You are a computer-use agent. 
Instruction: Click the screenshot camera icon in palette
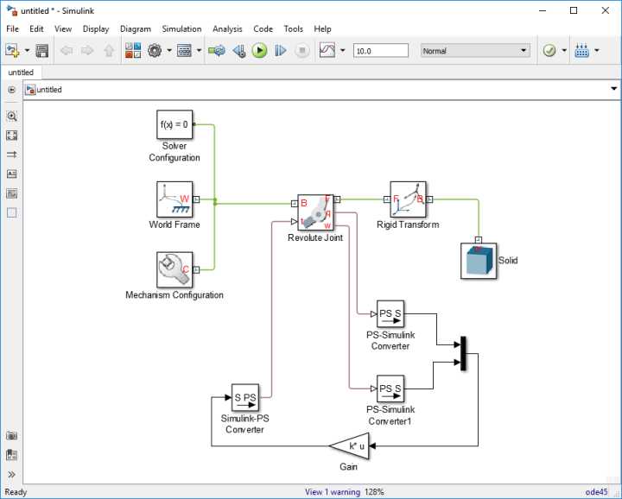pos(11,436)
